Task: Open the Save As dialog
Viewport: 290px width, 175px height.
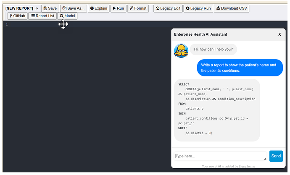Action: tap(73, 8)
